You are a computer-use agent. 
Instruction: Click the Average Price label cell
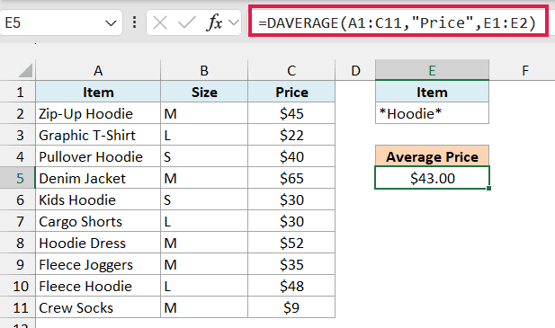coord(432,156)
